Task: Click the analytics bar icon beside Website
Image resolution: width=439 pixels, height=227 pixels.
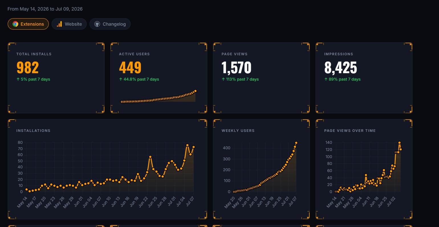Action: tap(59, 24)
